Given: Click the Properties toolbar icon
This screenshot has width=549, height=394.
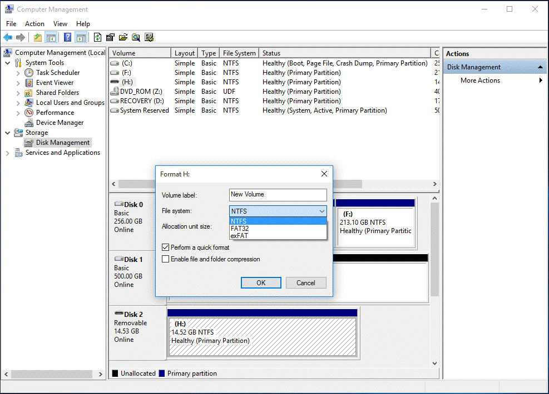Looking at the screenshot, I should click(110, 37).
